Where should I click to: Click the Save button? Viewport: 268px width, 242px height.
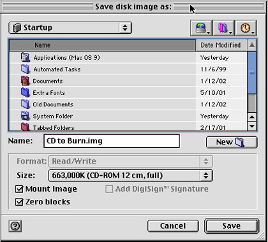tap(232, 226)
